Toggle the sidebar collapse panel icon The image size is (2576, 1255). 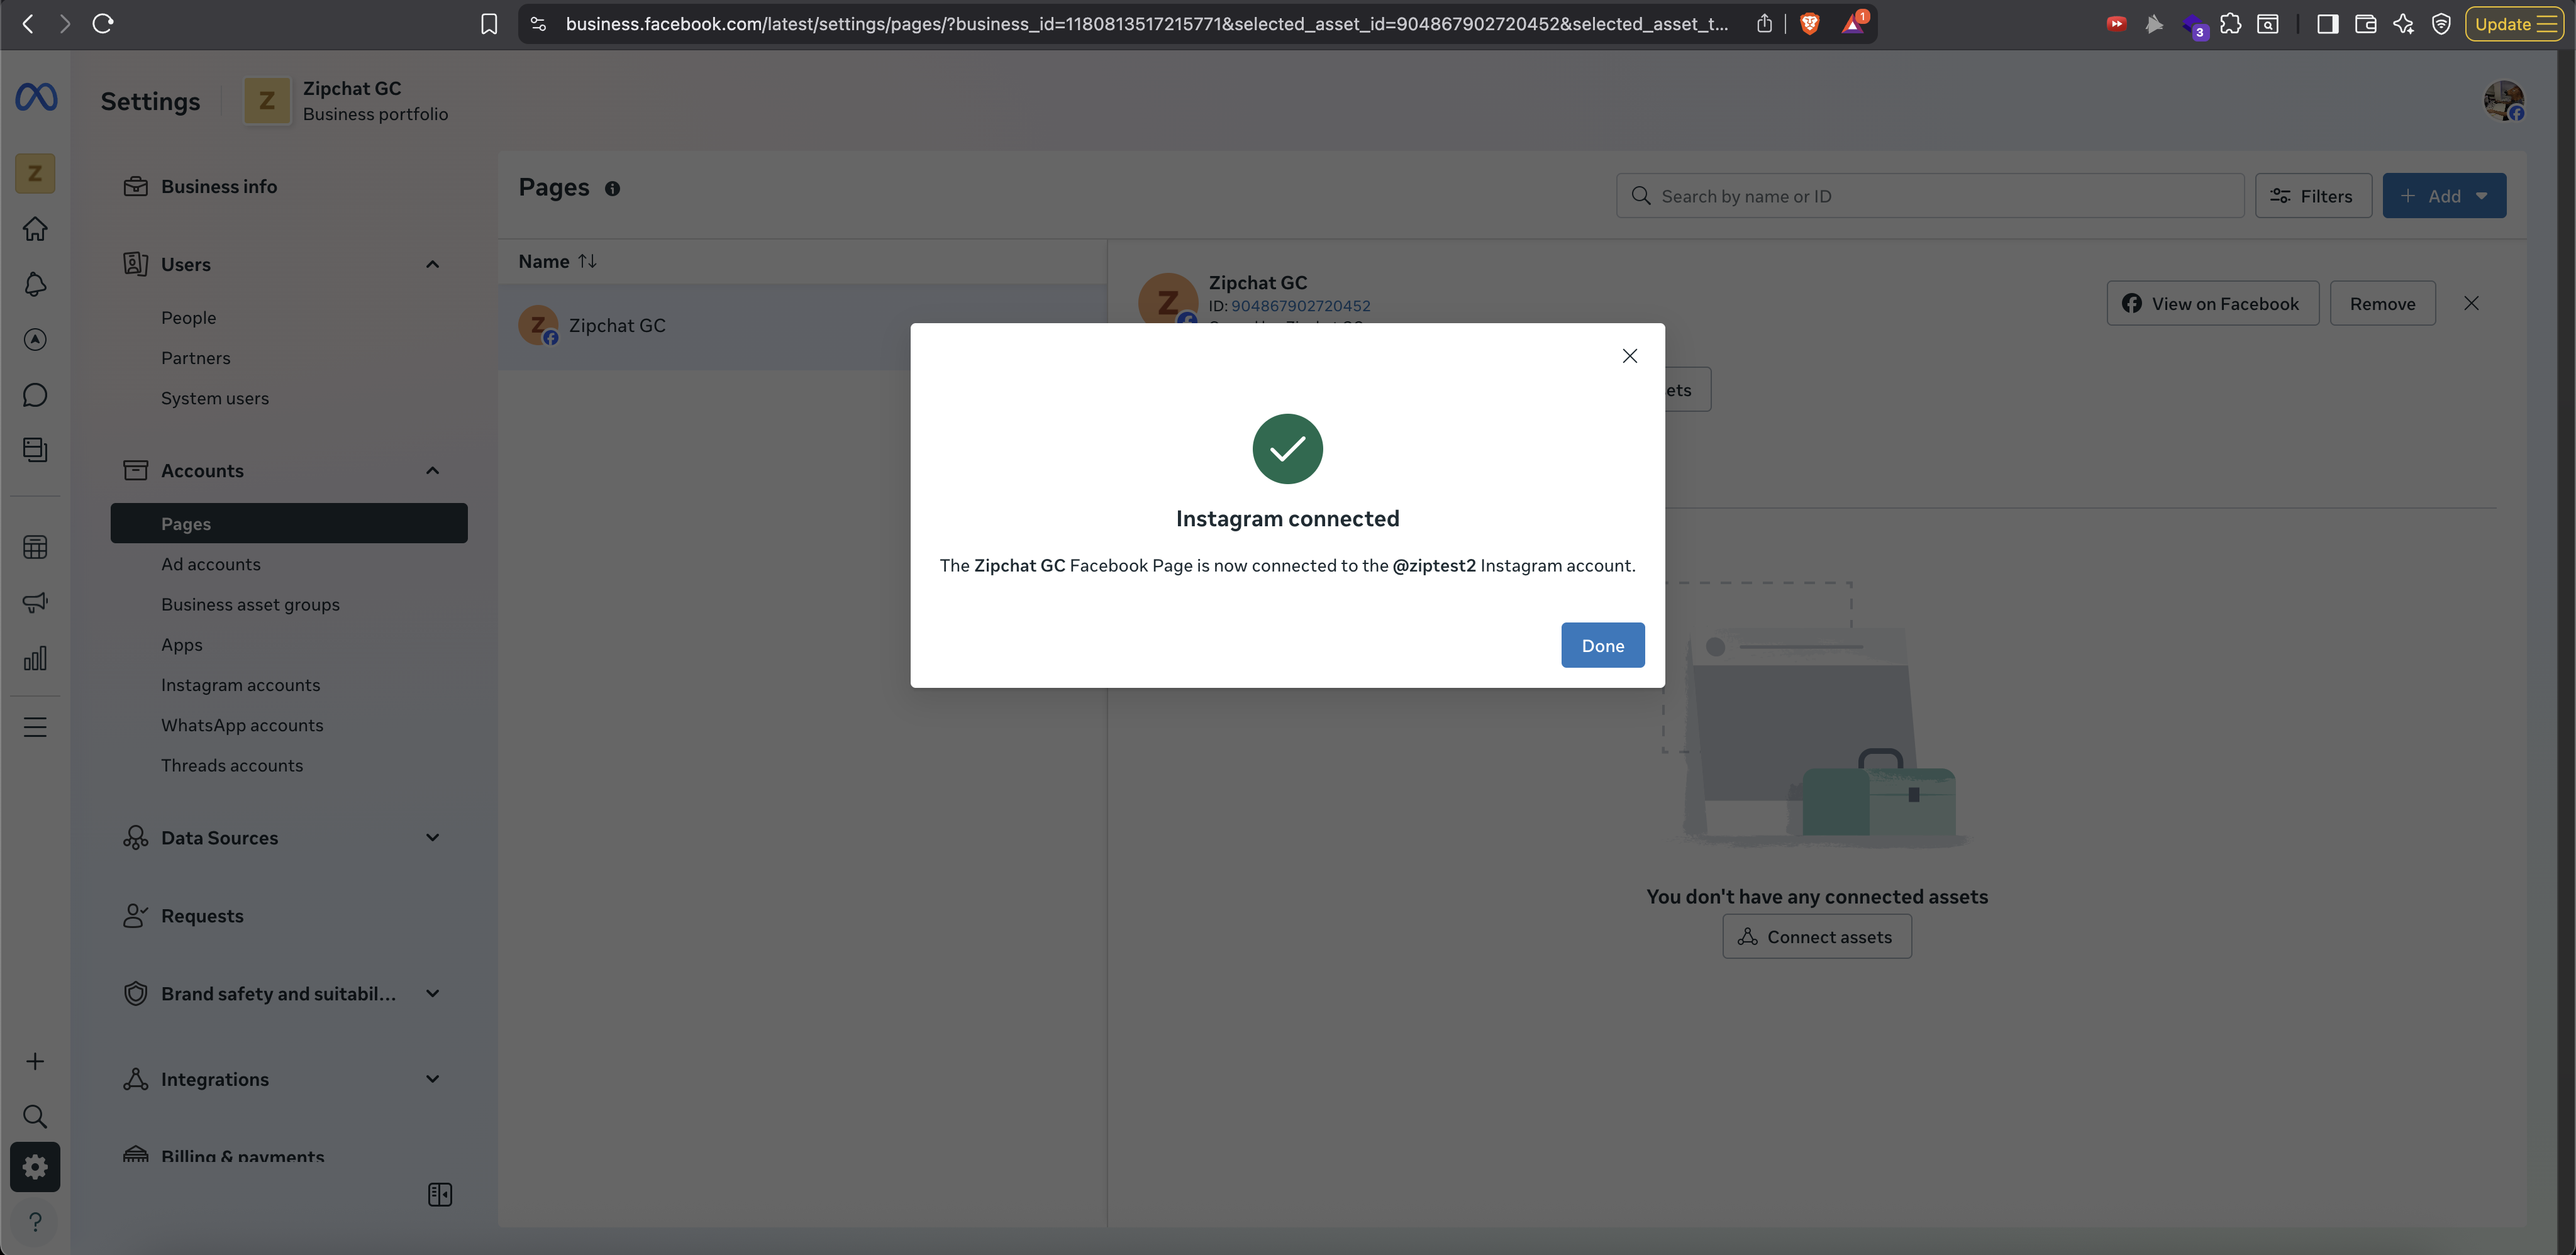(440, 1194)
